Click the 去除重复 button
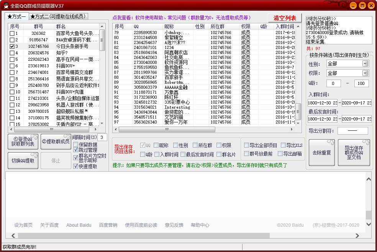The image size is (377, 252). [322, 153]
